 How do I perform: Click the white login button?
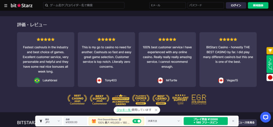[236, 6]
